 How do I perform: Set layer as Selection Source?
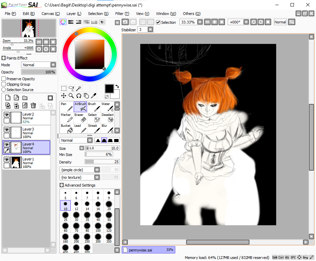click(4, 90)
